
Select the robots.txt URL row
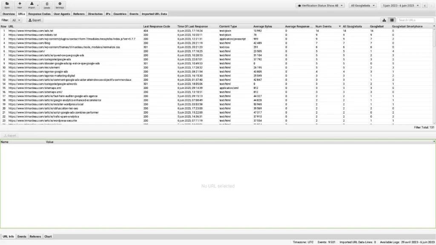tap(217, 35)
